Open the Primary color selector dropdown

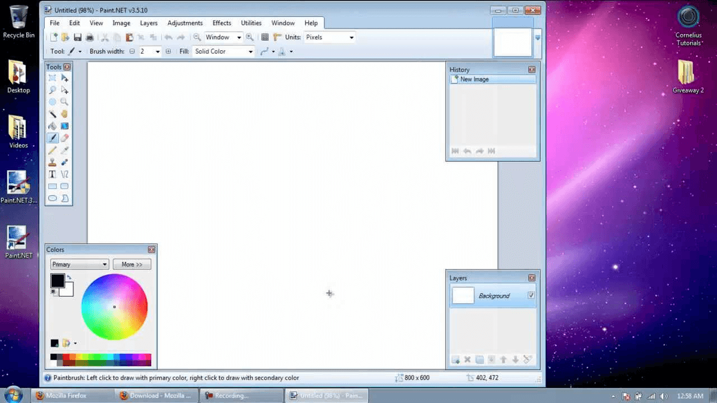coord(79,264)
